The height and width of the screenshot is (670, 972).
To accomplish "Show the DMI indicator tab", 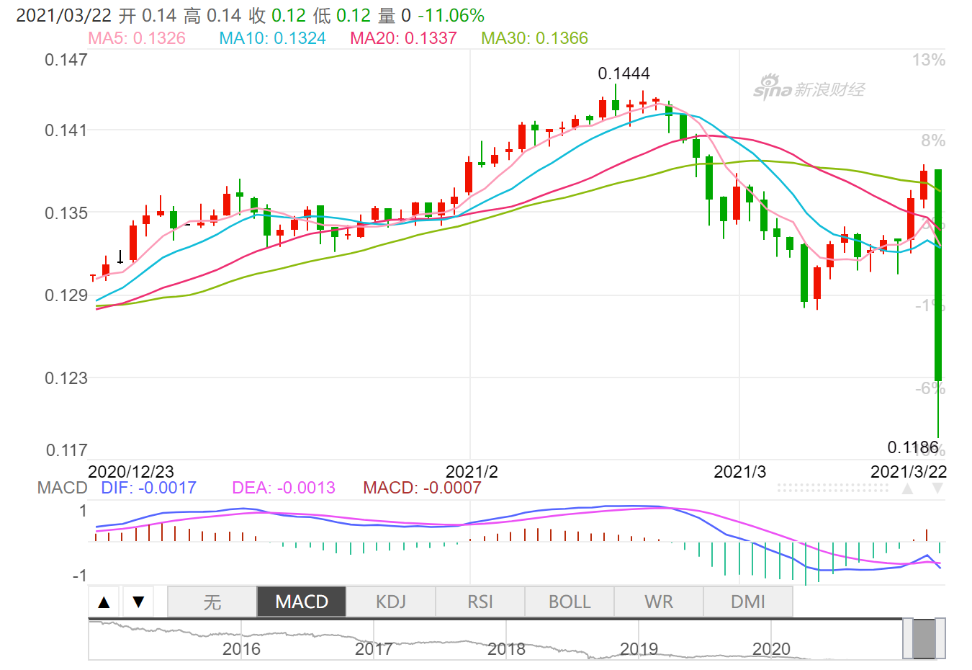I will point(748,602).
